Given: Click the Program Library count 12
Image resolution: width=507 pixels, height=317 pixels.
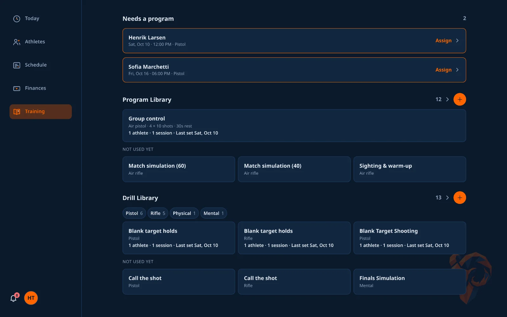Looking at the screenshot, I should pos(439,99).
